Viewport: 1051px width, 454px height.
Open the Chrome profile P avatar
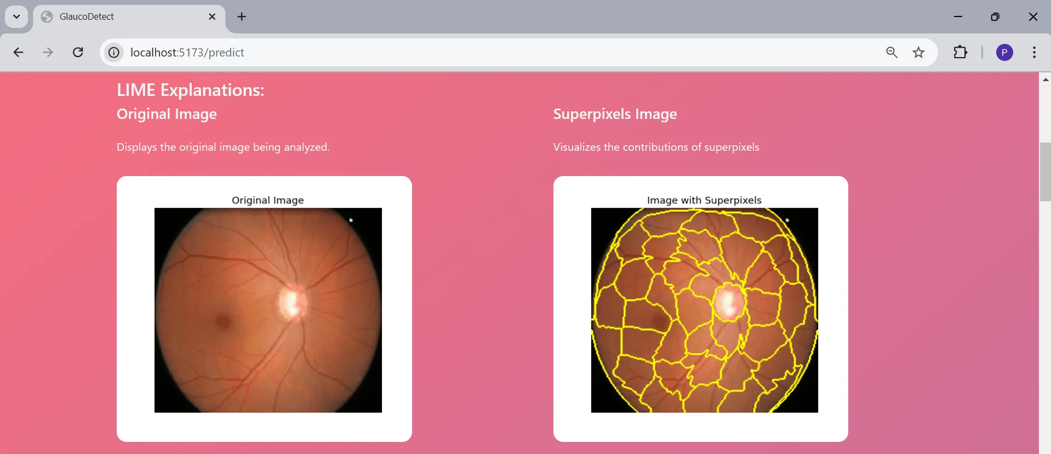point(1004,53)
